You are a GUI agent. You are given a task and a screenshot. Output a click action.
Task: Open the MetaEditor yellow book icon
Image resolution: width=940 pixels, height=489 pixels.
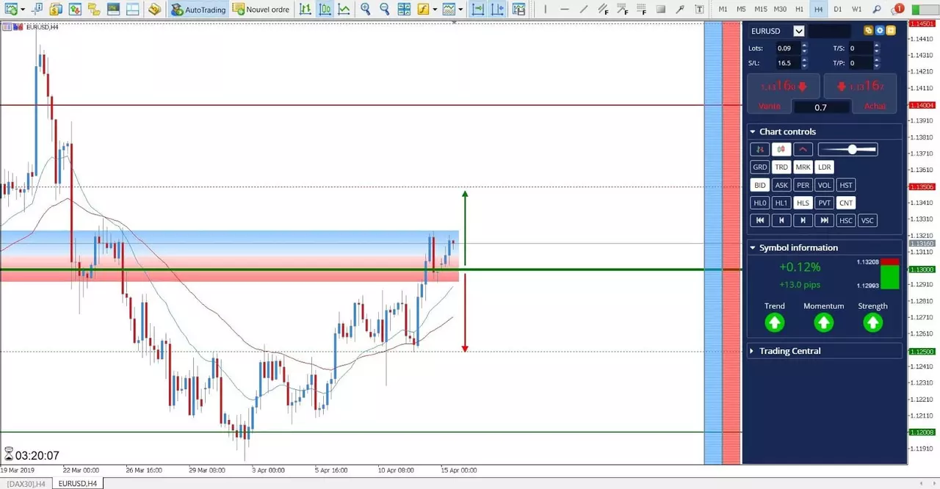pyautogui.click(x=154, y=10)
